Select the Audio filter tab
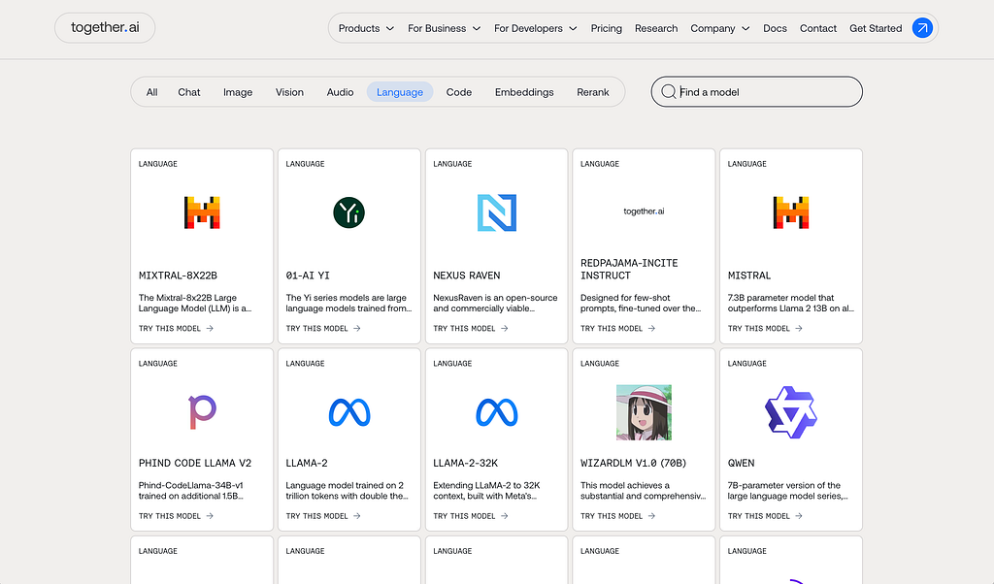The image size is (994, 584). point(341,92)
